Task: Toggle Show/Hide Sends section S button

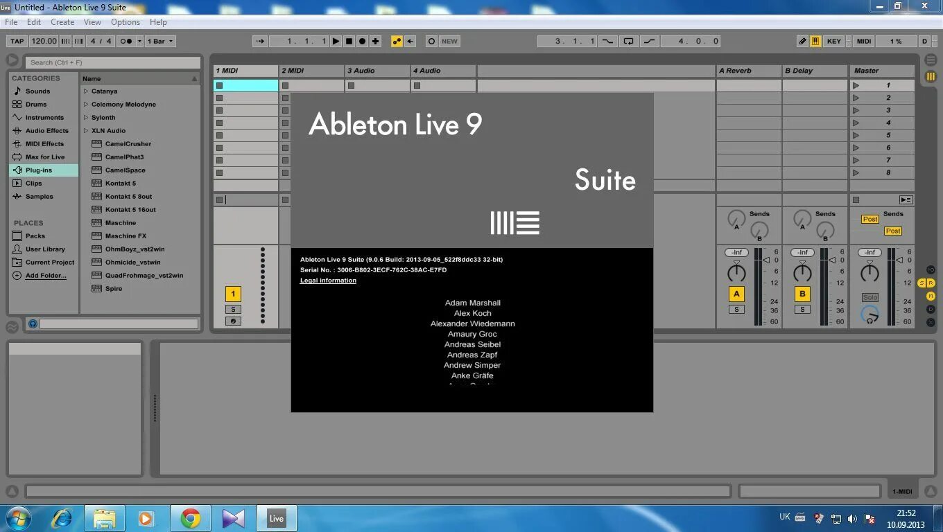Action: (922, 283)
